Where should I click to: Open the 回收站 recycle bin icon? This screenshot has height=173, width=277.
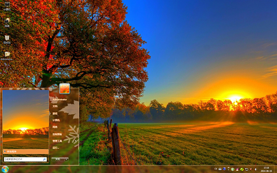pyautogui.click(x=7, y=39)
